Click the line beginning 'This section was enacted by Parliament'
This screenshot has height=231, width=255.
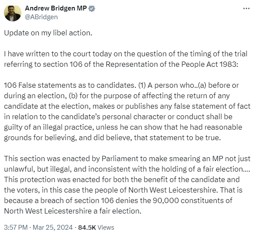pyautogui.click(x=127, y=159)
